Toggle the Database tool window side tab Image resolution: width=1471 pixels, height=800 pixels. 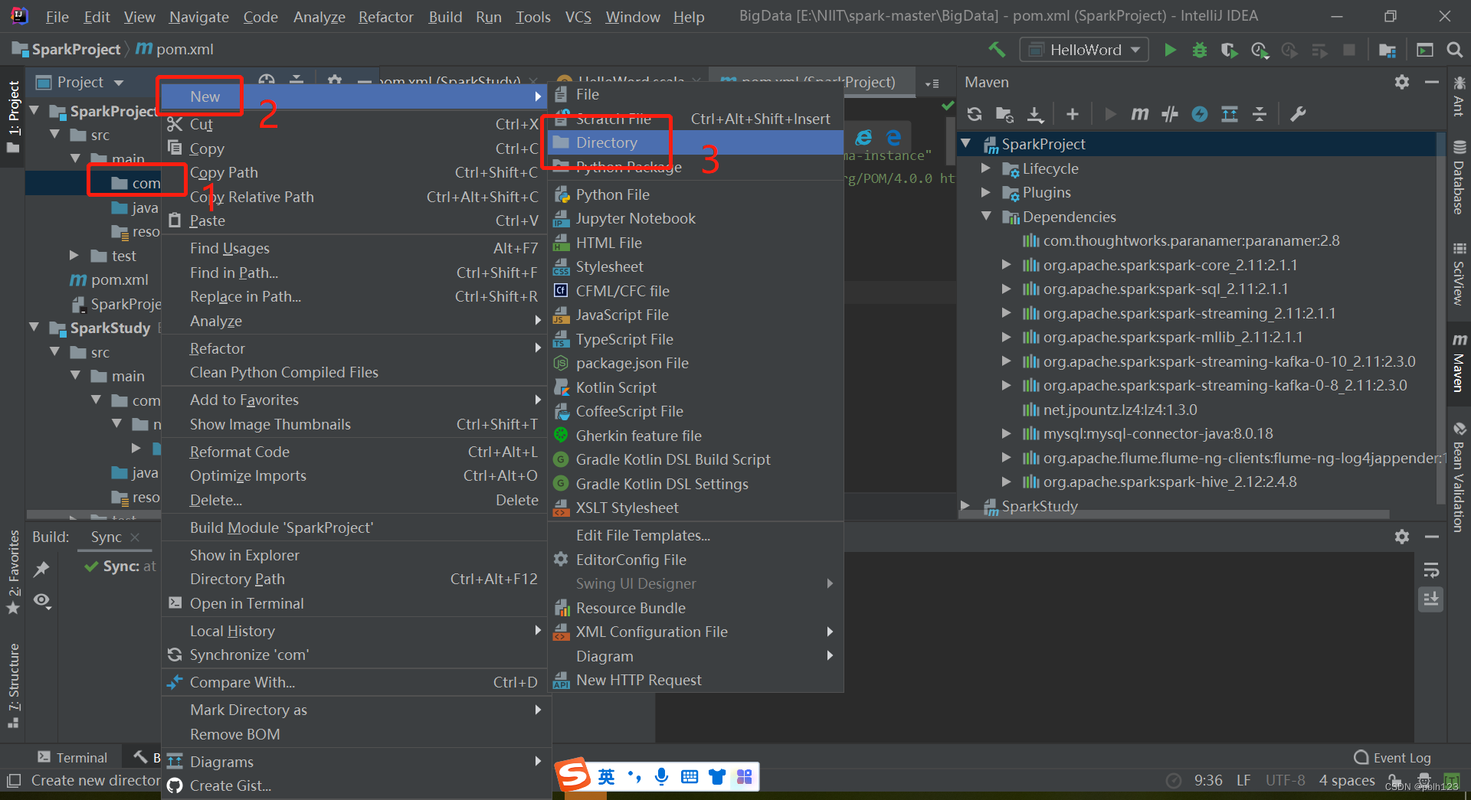click(x=1459, y=178)
